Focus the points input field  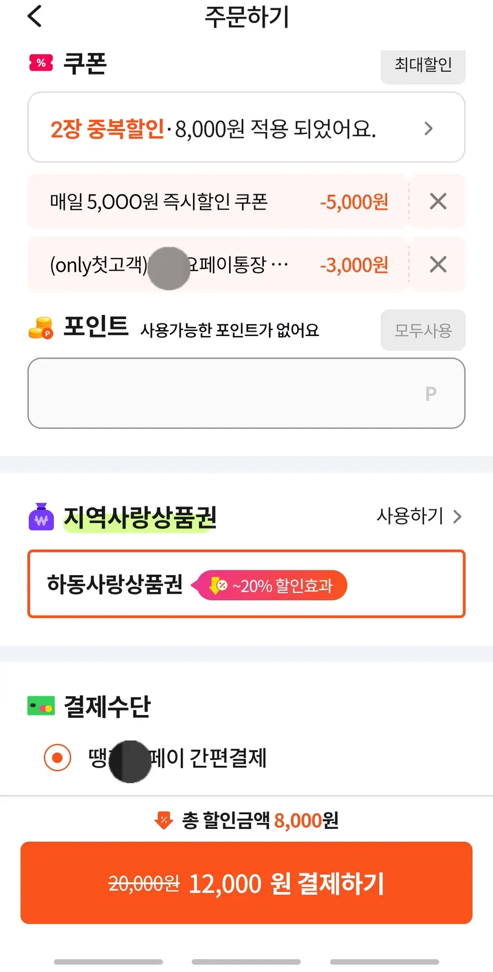tap(246, 393)
